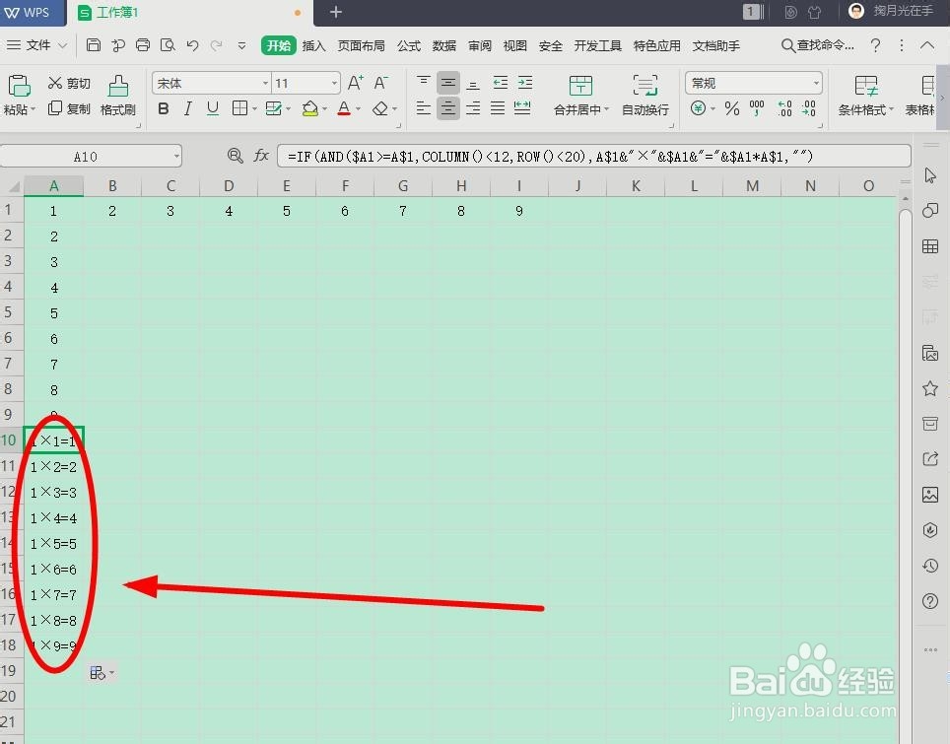Toggle Bold formatting

click(163, 108)
